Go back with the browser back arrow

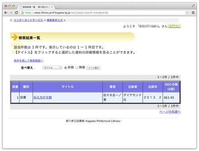pyautogui.click(x=6, y=13)
